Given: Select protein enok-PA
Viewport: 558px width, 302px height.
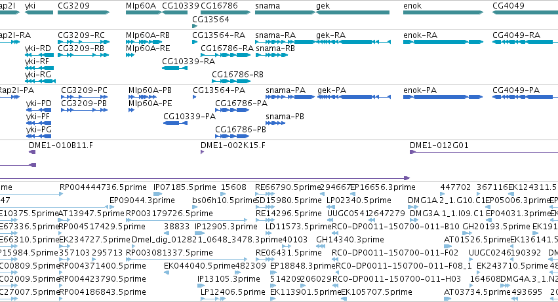Looking at the screenshot, I should [420, 90].
